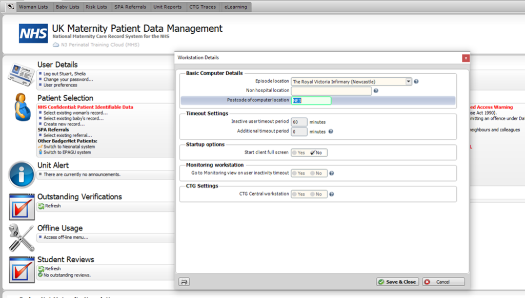525x298 pixels.
Task: Click the Inactive user timeout period field
Action: point(299,122)
